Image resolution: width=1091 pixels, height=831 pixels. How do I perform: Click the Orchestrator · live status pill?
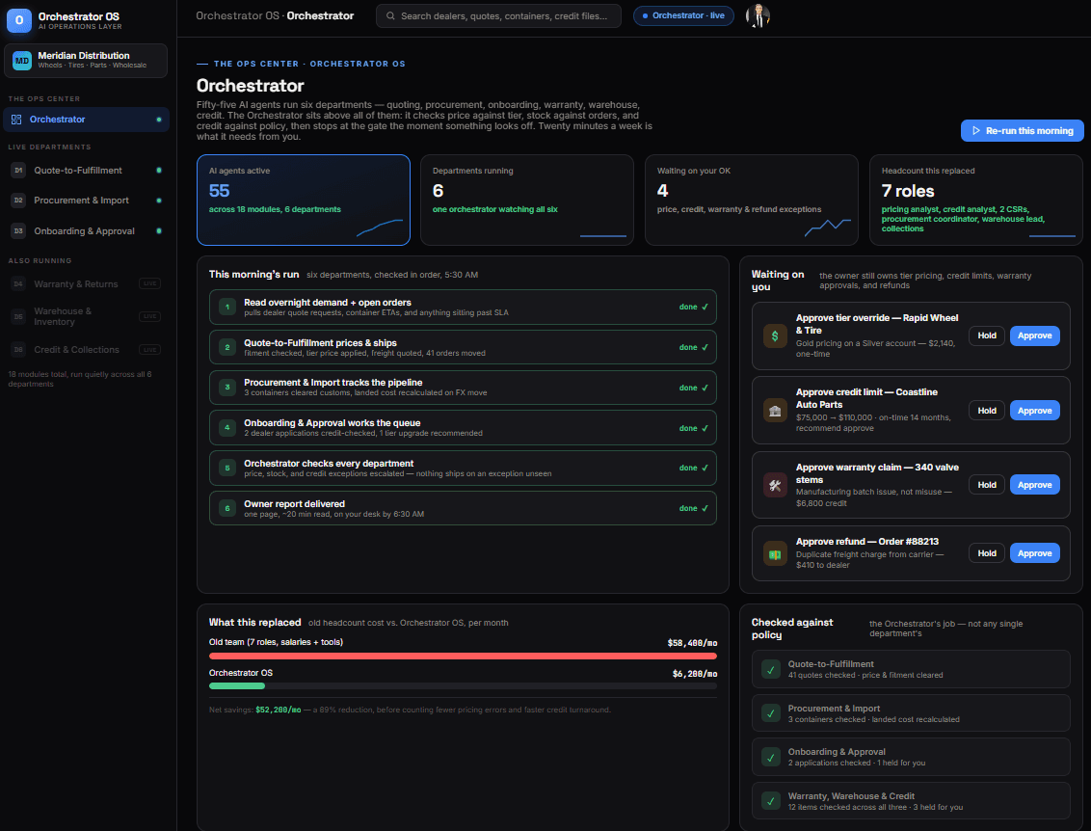(x=683, y=16)
